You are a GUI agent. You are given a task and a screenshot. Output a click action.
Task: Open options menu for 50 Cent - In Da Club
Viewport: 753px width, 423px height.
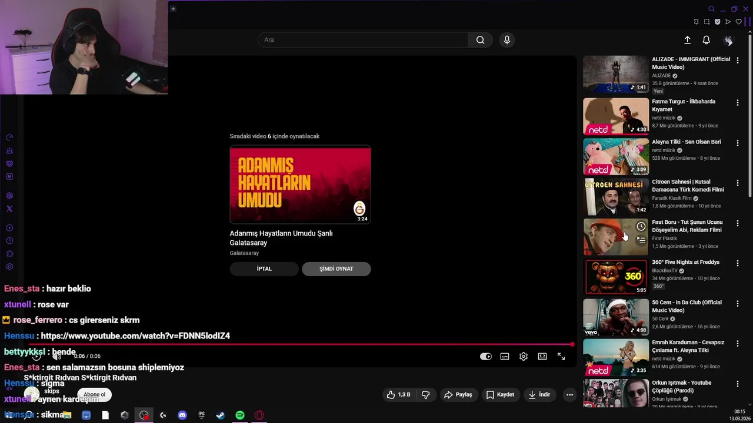[737, 303]
